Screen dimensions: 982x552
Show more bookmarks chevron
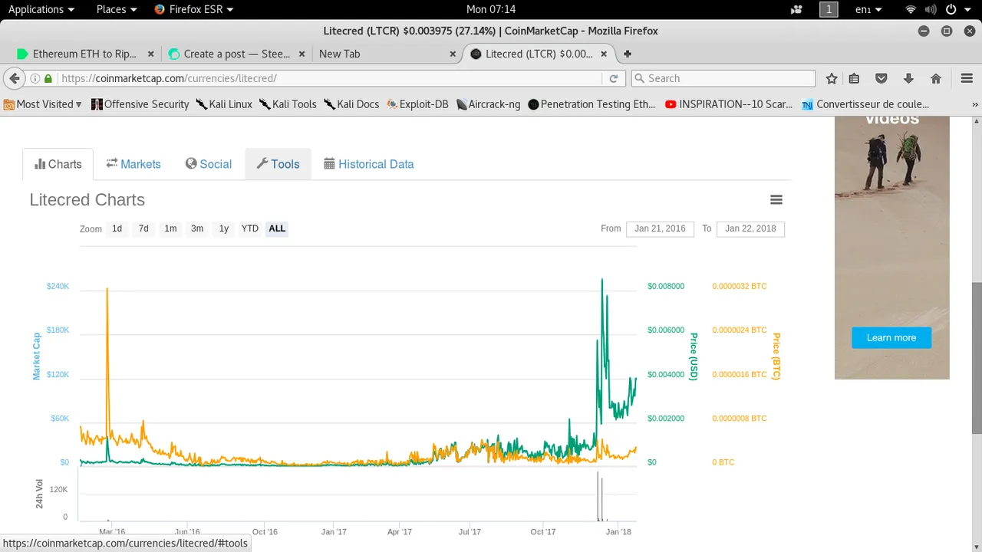[x=975, y=104]
